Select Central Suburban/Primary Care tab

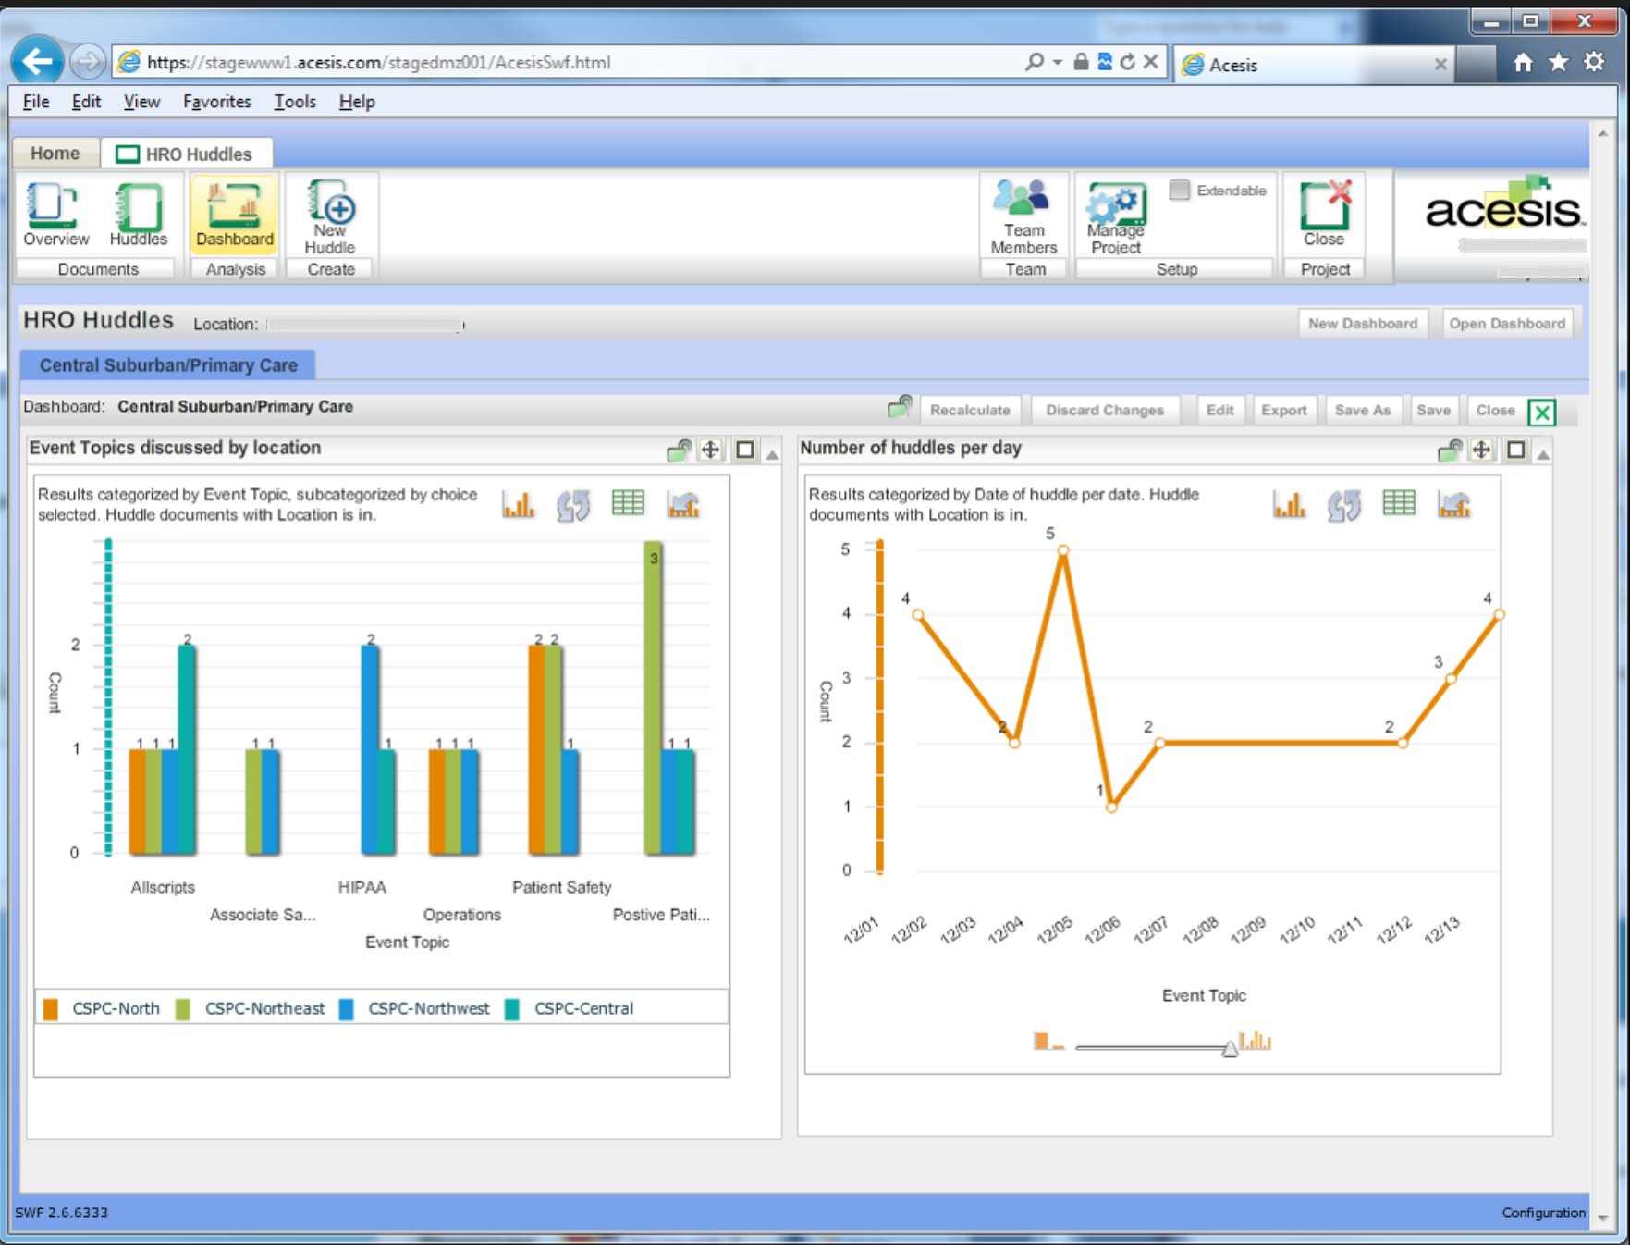coord(168,365)
